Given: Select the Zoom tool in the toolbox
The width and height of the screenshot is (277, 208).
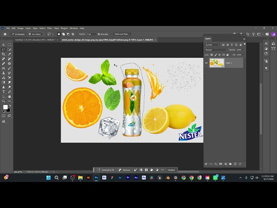Looking at the screenshot, I should 3,101.
